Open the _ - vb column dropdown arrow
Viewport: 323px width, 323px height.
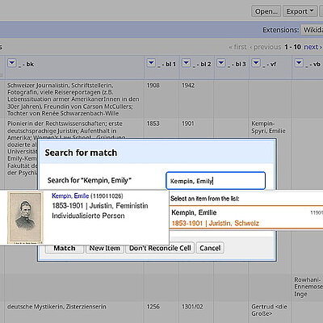click(299, 63)
